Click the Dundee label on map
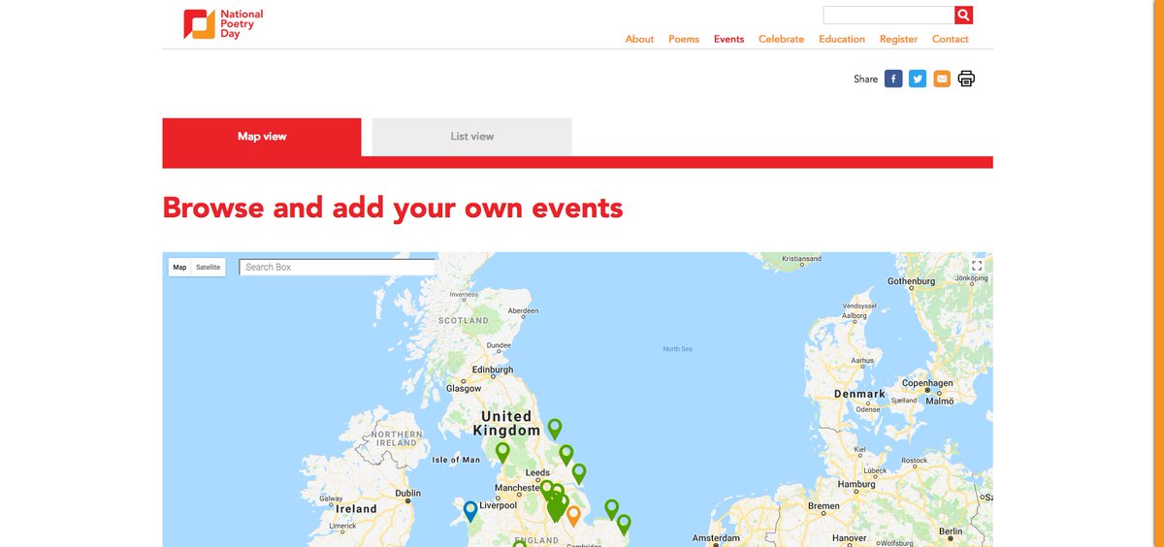 tap(499, 345)
